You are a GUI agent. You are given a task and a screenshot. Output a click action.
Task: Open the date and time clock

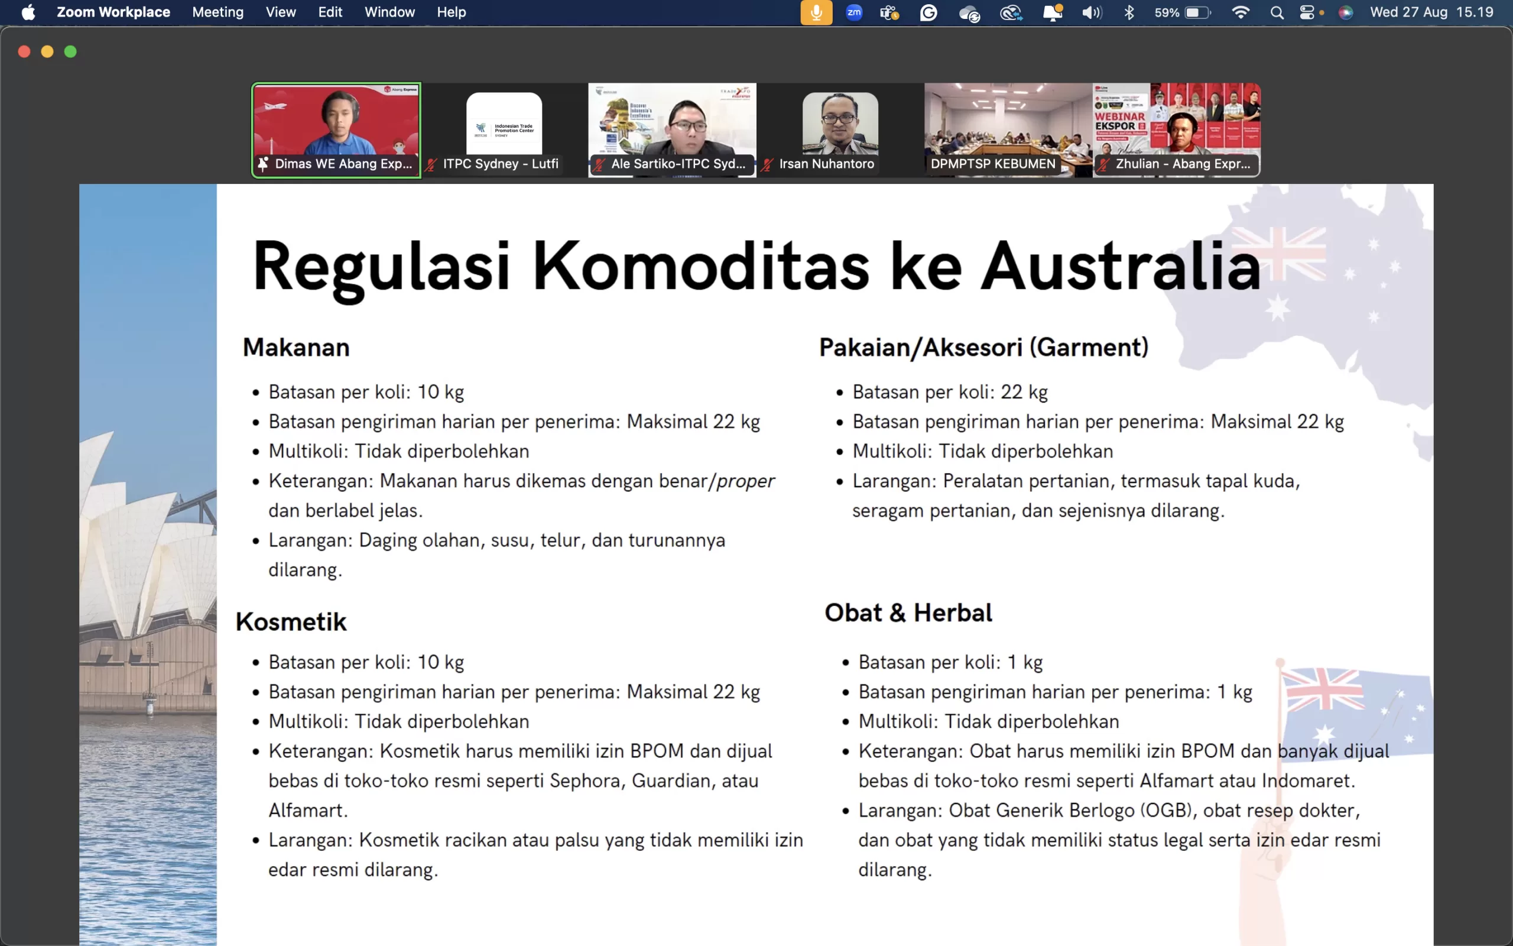1431,12
